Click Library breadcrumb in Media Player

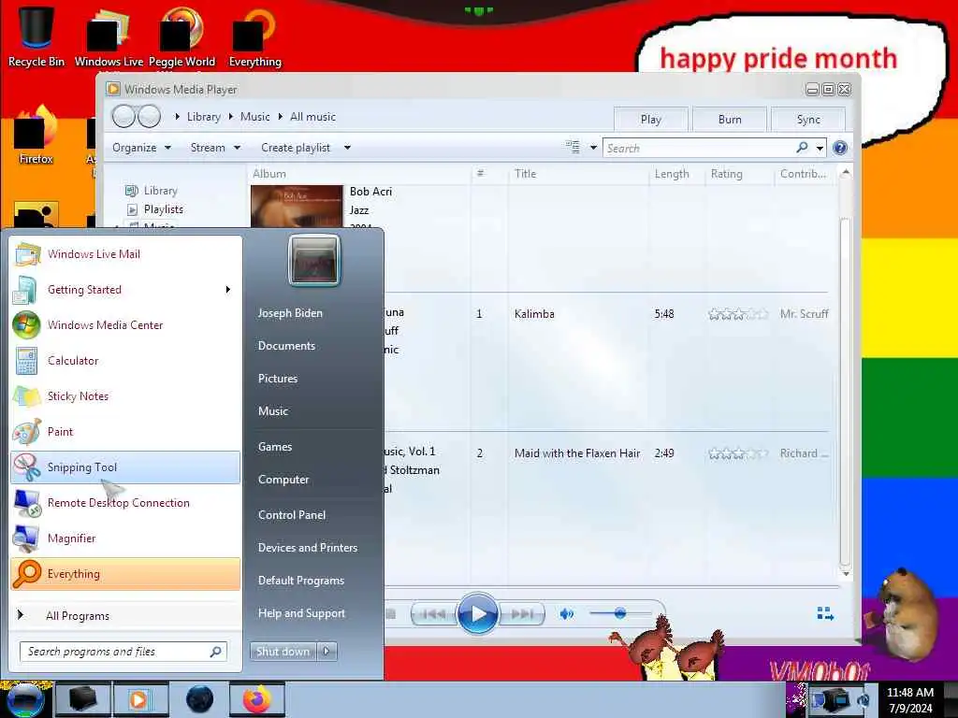pyautogui.click(x=203, y=117)
